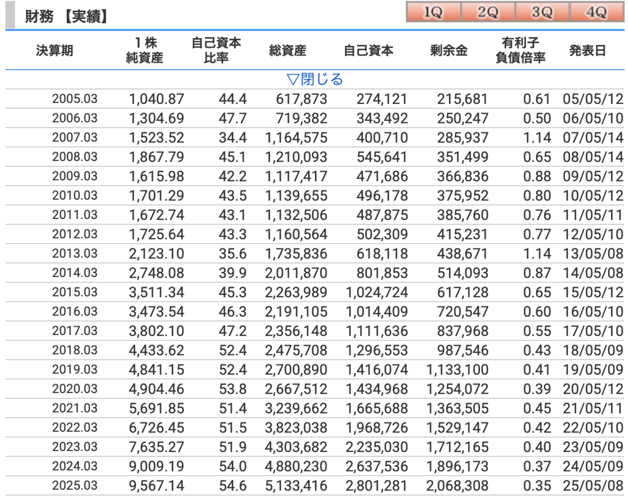Viewport: 628px width, 496px height.
Task: Click announcement date 18/05/09
Action: tap(593, 350)
